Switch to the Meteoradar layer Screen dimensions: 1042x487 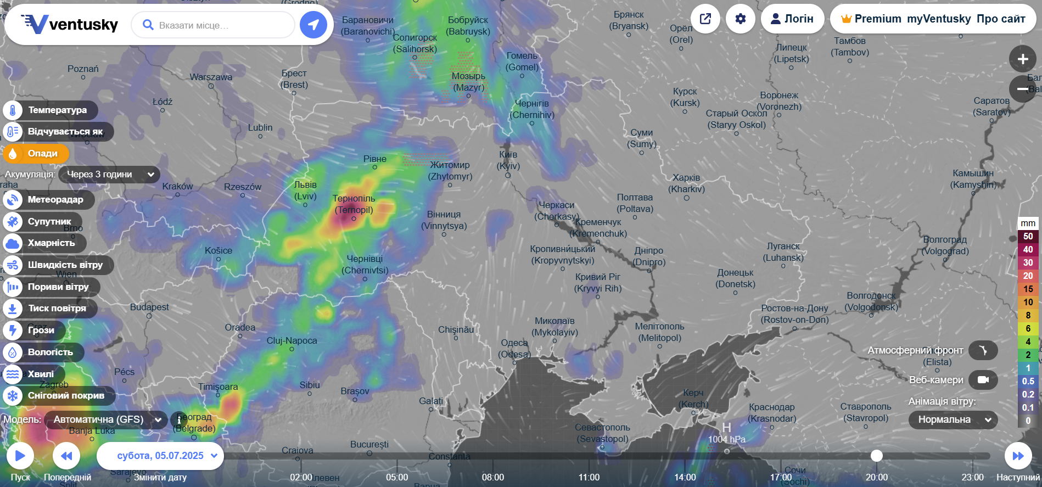(x=48, y=200)
